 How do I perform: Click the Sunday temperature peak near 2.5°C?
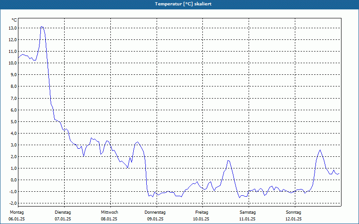click(320, 150)
